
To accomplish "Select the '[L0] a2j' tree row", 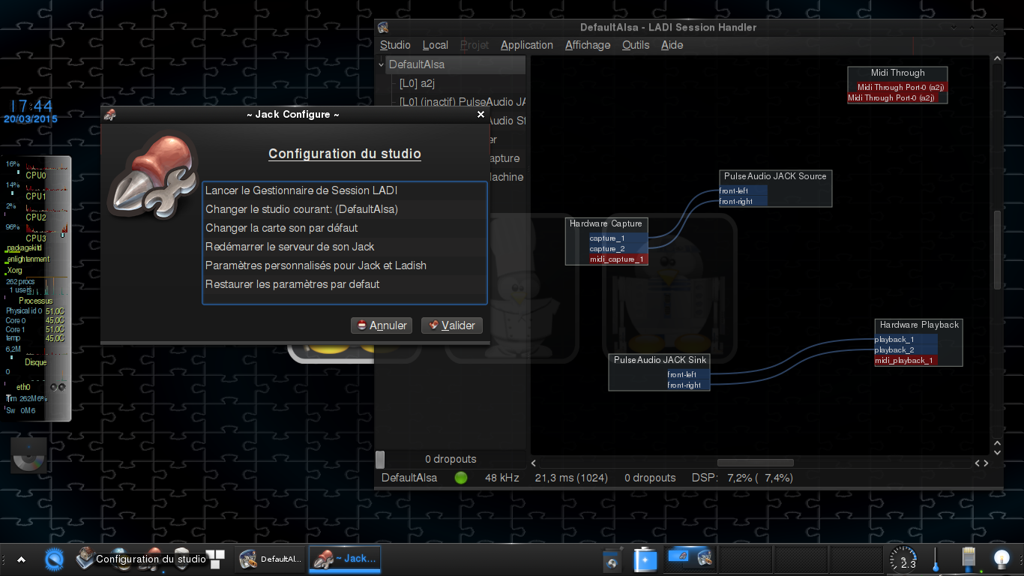I will click(x=451, y=83).
